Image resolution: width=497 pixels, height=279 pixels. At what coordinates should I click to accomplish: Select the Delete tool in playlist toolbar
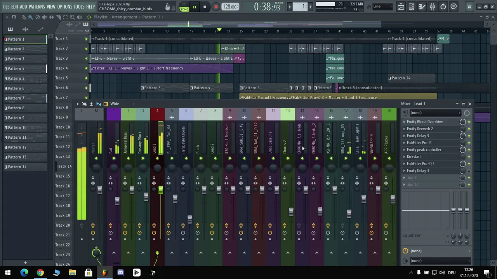pos(38,17)
